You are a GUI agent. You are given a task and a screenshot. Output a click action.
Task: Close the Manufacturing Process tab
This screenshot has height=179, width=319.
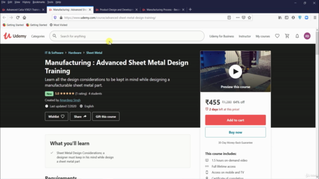point(183,9)
